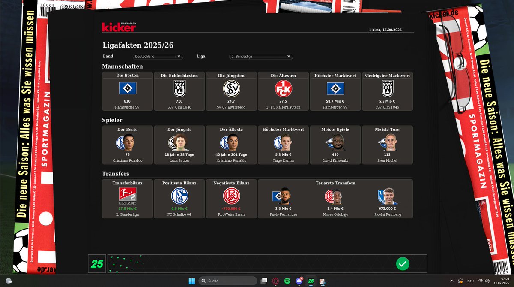
Task: Switch to the FC 25 taskbar app
Action: point(311,281)
